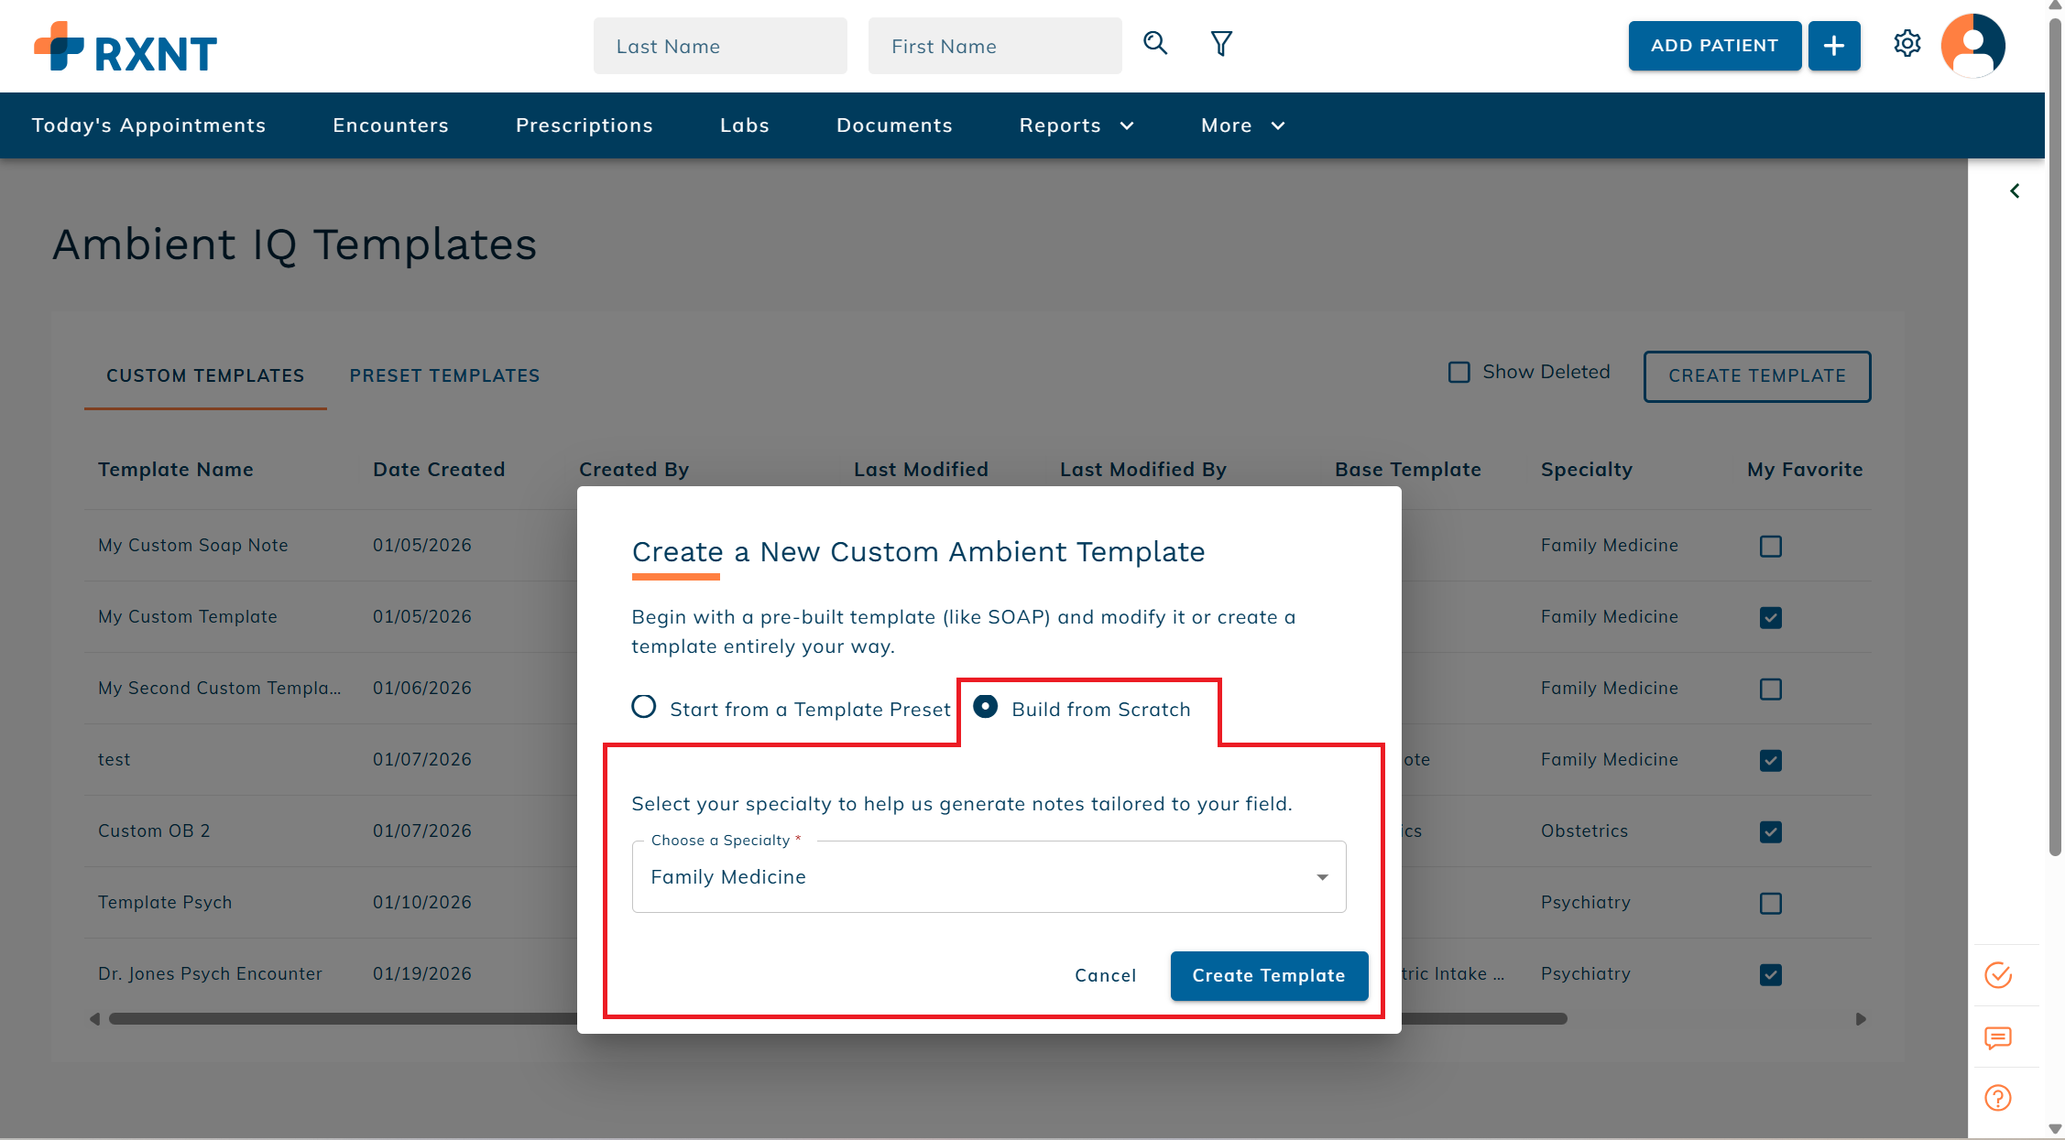
Task: Click the blue Create Template dialog button
Action: point(1268,975)
